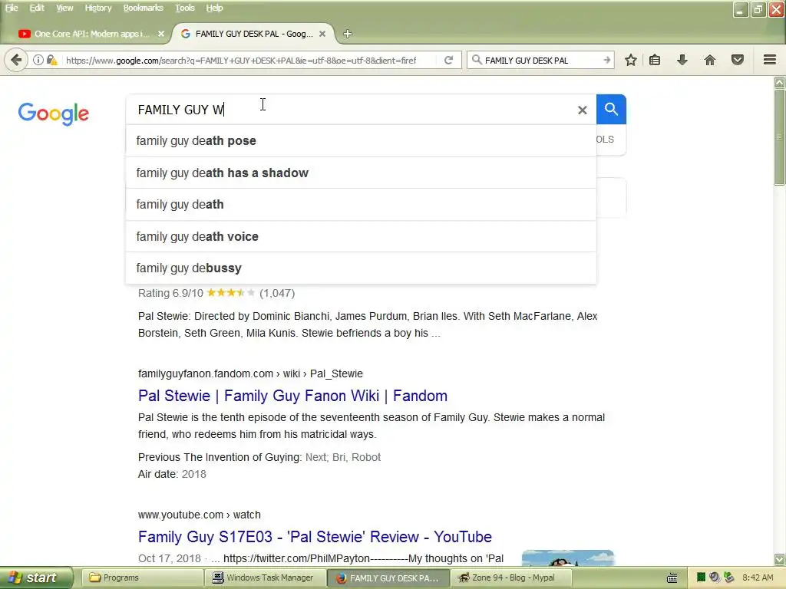Submit Firefox search with the arrow icon
Screen dimensions: 786x589
(606, 60)
